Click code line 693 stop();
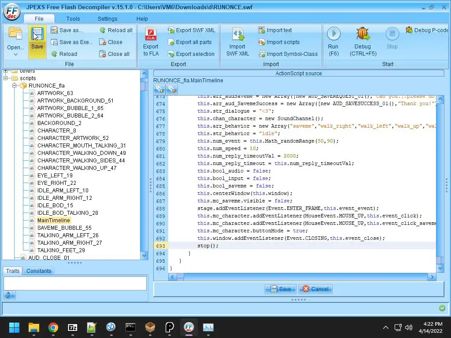The image size is (451, 338). (x=208, y=246)
